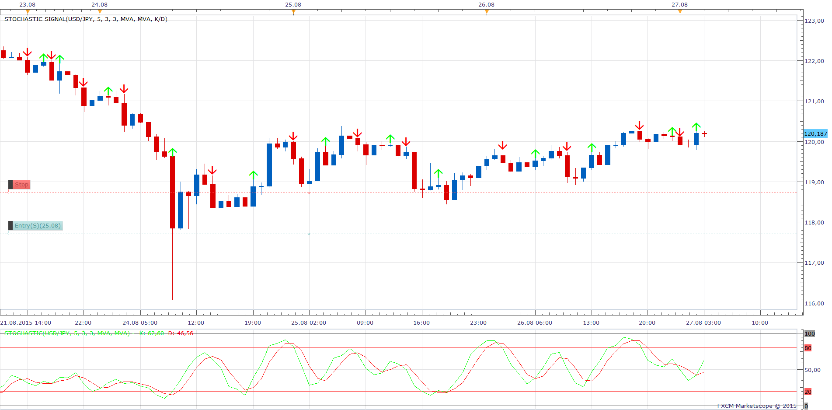The image size is (832, 410).
Task: Click the 123,00 price axis label
Action: click(814, 21)
